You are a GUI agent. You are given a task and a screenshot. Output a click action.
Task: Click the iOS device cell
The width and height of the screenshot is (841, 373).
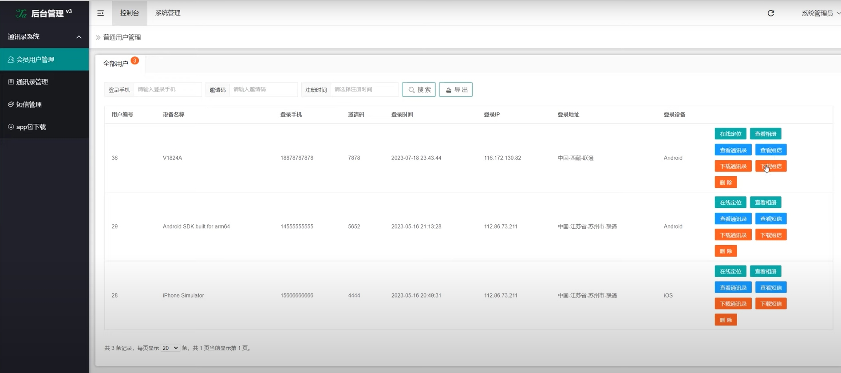tap(668, 296)
